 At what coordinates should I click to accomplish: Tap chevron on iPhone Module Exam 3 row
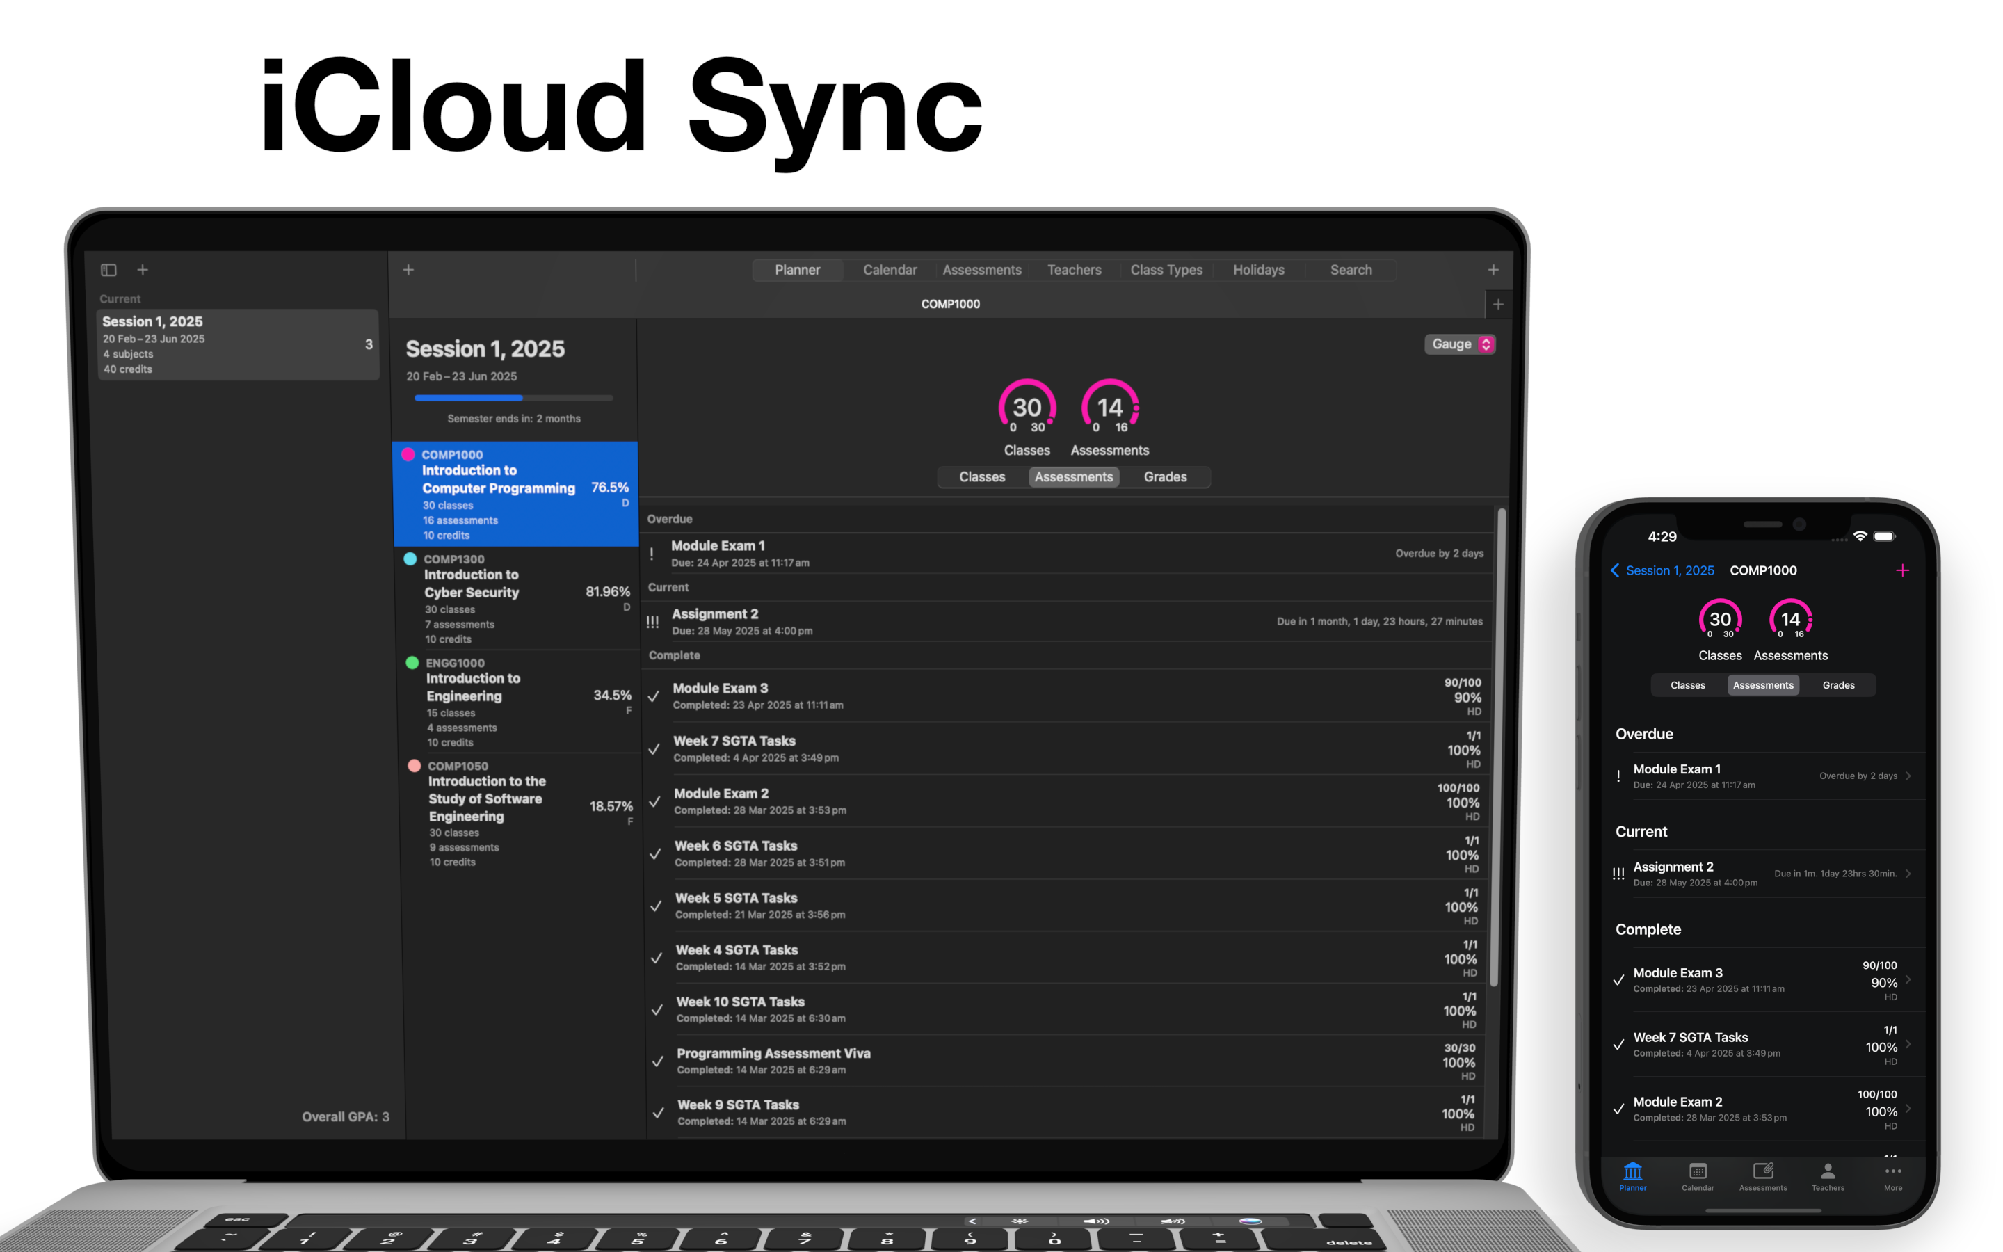[x=1908, y=979]
